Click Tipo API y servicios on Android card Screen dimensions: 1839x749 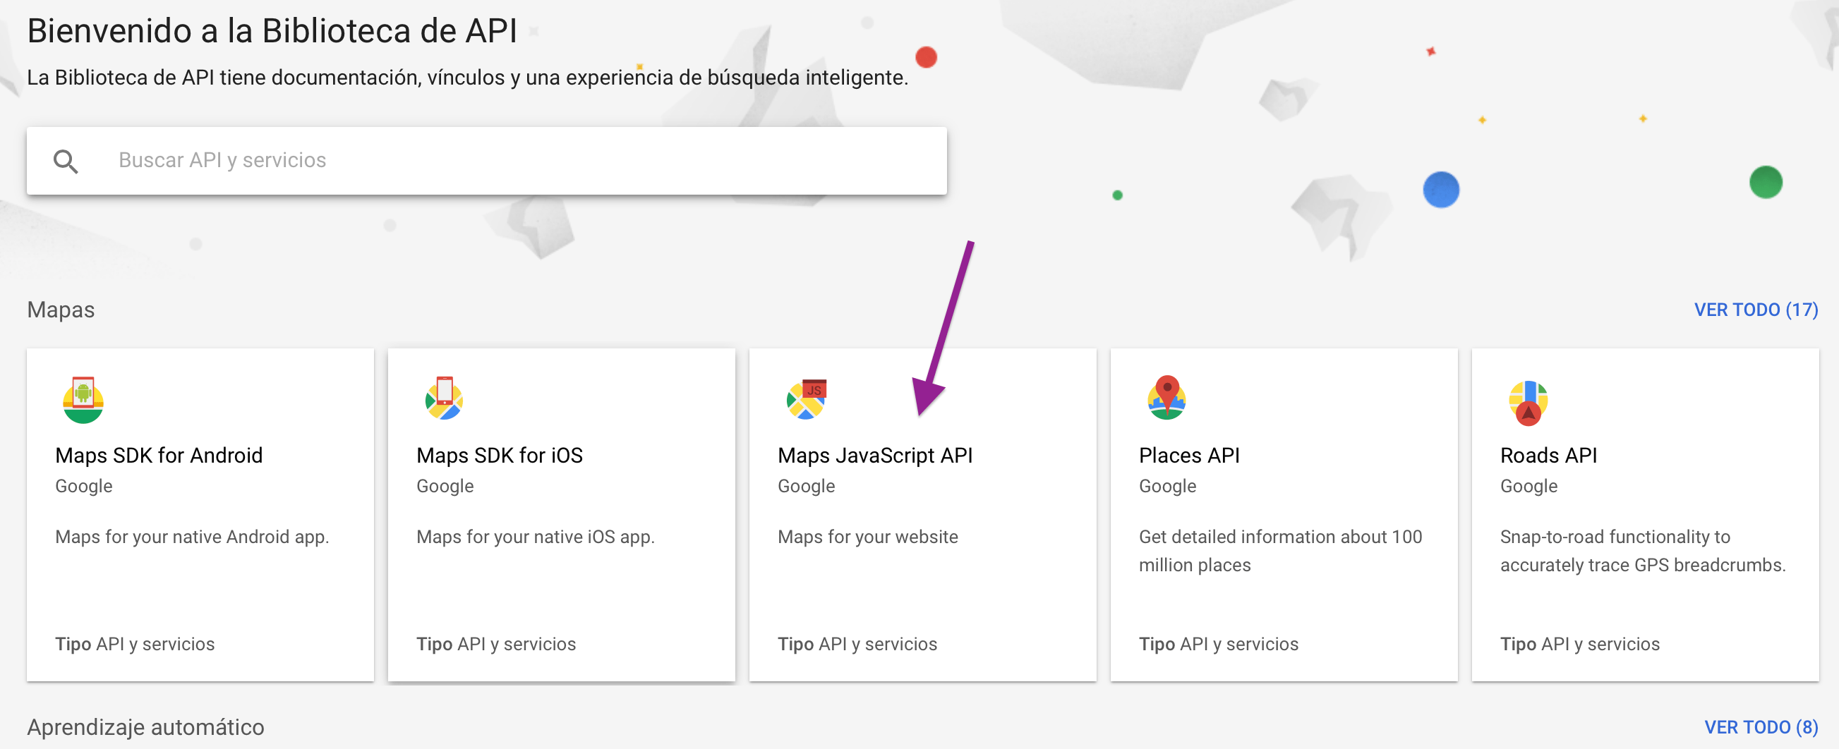(x=135, y=644)
